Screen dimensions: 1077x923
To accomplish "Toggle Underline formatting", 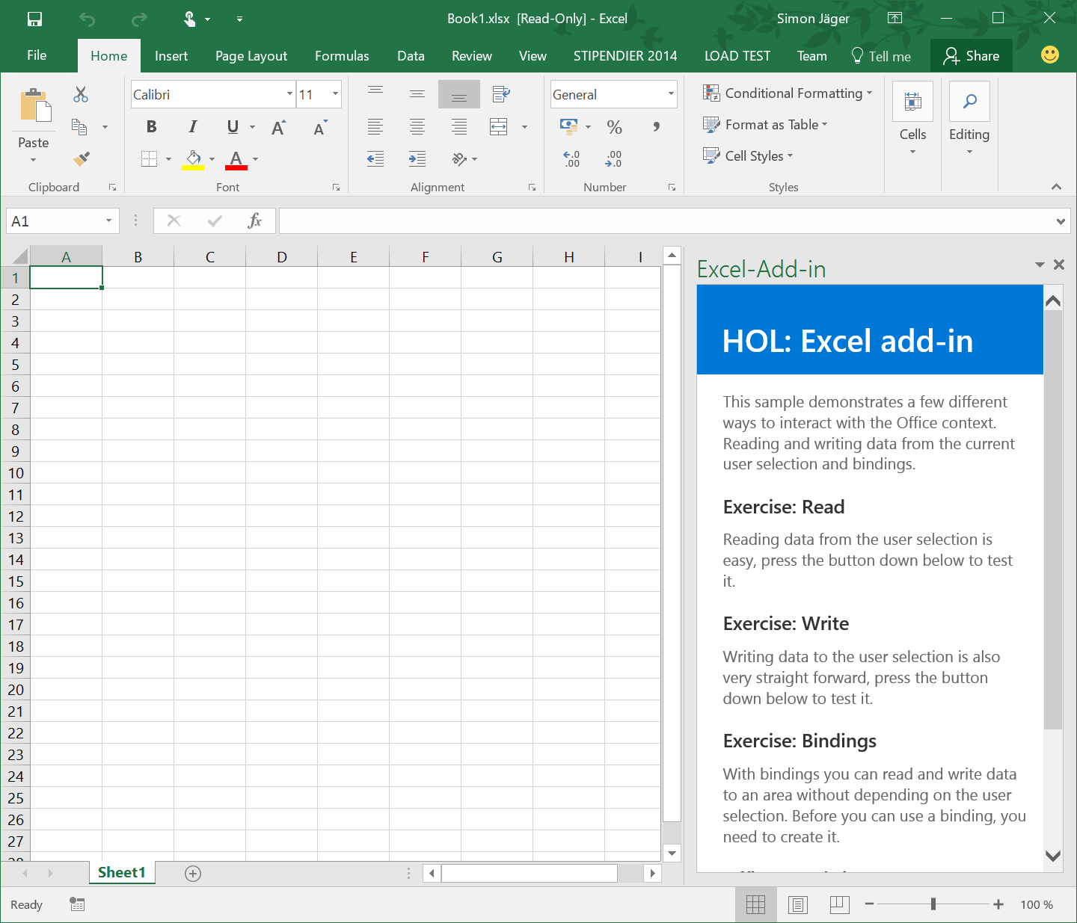I will [x=233, y=127].
